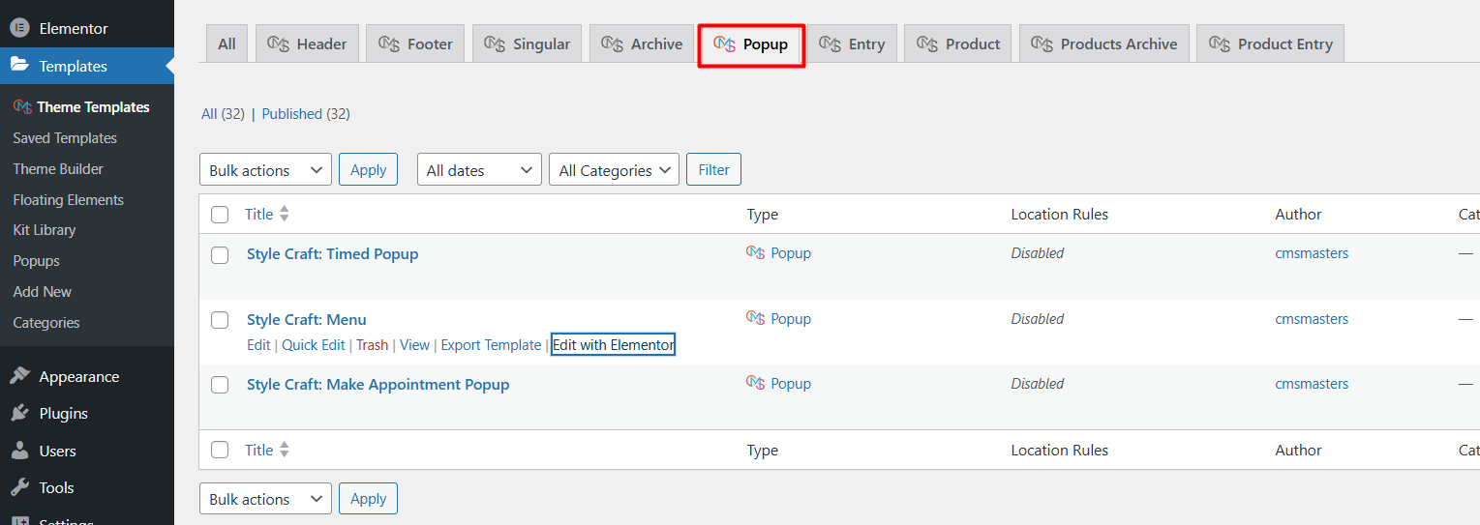Click the CMS icon on Header tab

(279, 44)
